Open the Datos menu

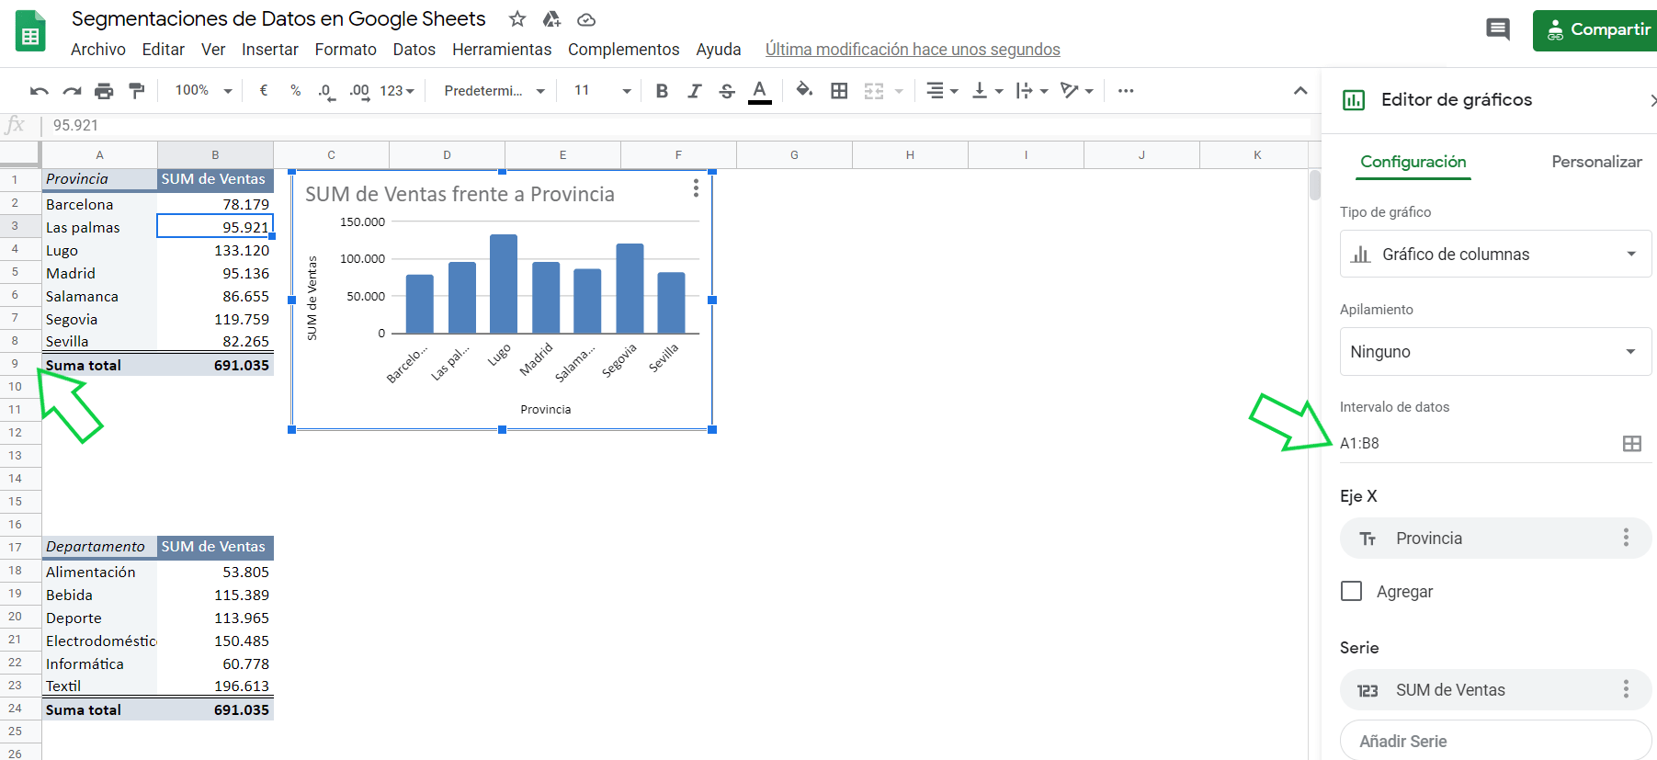[x=414, y=50]
